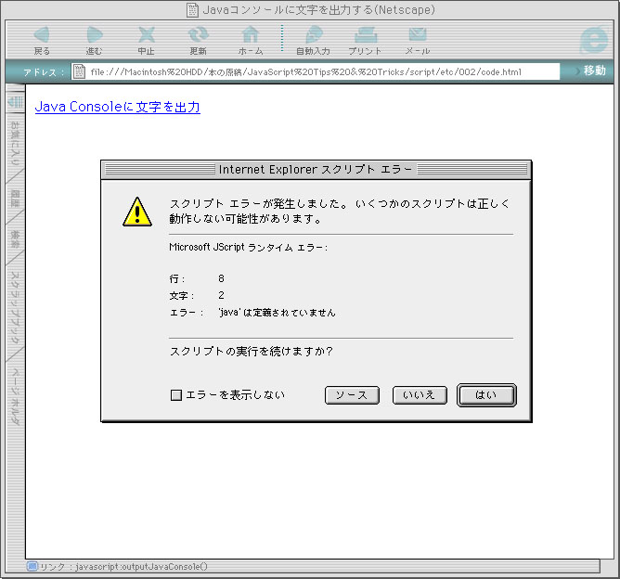Follow the 'Java Consoleに文字を出力' link
This screenshot has width=620, height=579.
(118, 107)
